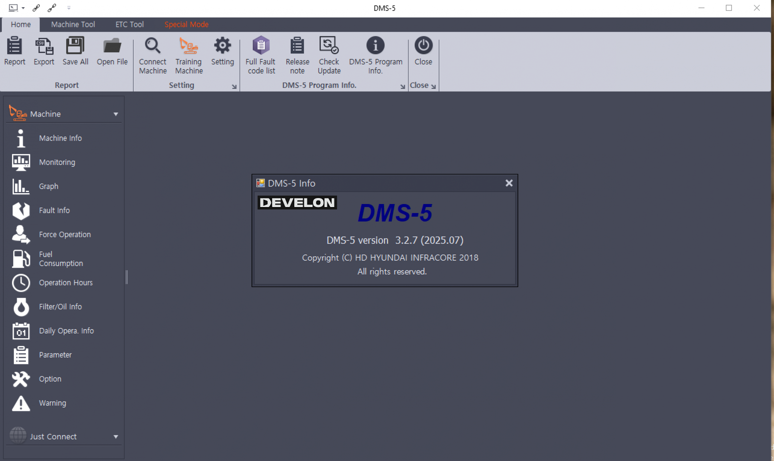Switch to the Special Mode tab
Image resolution: width=774 pixels, height=461 pixels.
[x=186, y=24]
